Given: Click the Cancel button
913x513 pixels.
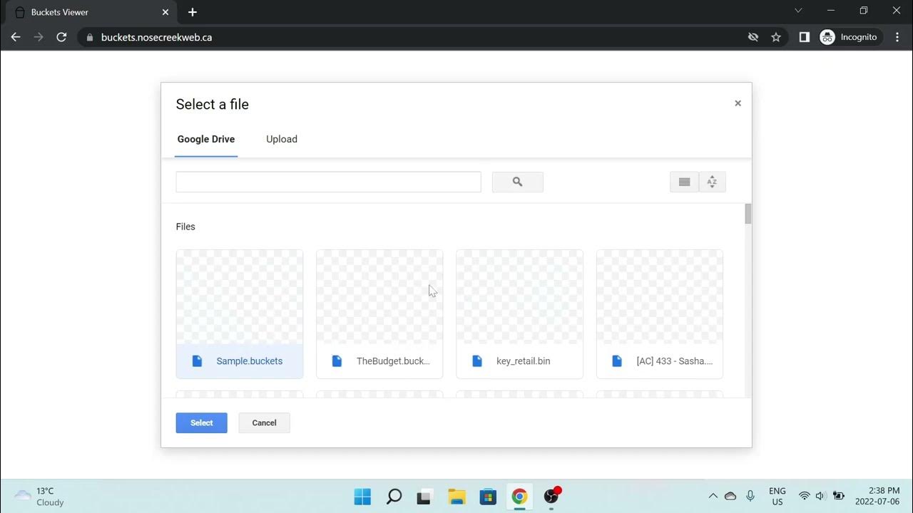Looking at the screenshot, I should point(264,423).
